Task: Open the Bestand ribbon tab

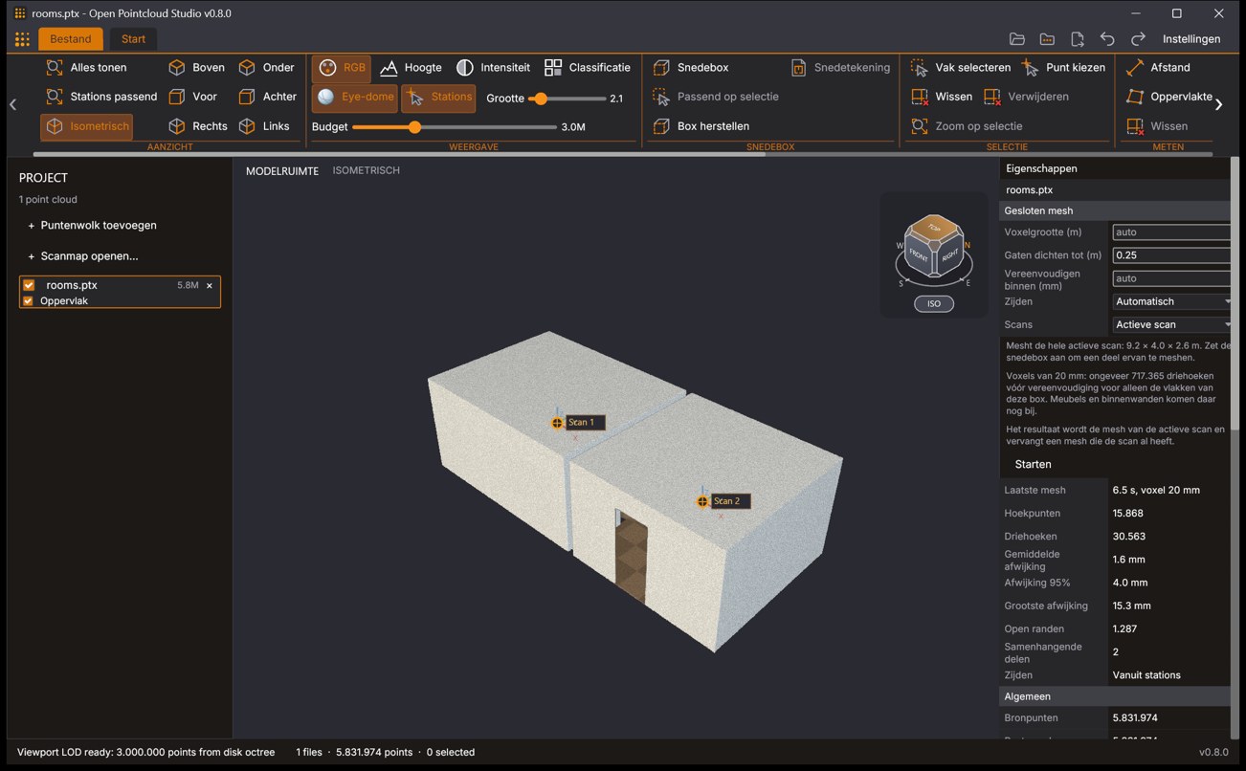Action: (x=71, y=39)
